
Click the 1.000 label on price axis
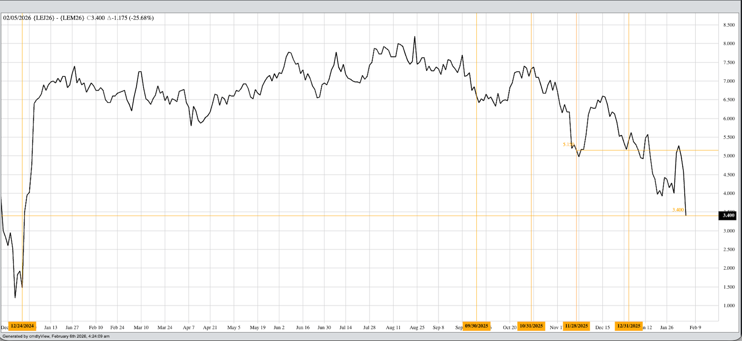[x=729, y=306]
